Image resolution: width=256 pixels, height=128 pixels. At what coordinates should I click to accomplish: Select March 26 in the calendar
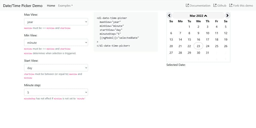pyautogui.click(x=226, y=46)
